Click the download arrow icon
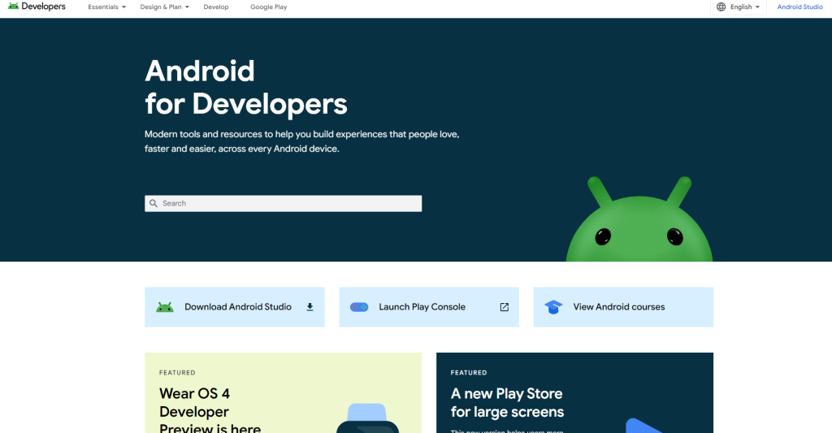The width and height of the screenshot is (832, 433). (310, 307)
